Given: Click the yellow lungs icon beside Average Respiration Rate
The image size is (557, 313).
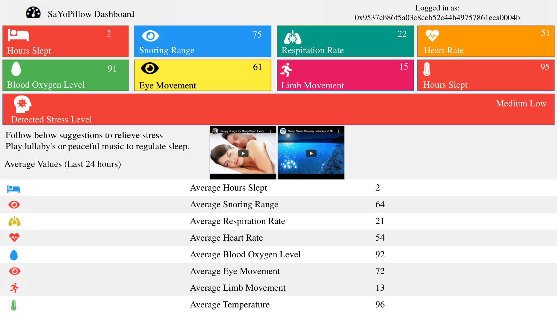Looking at the screenshot, I should coord(14,221).
